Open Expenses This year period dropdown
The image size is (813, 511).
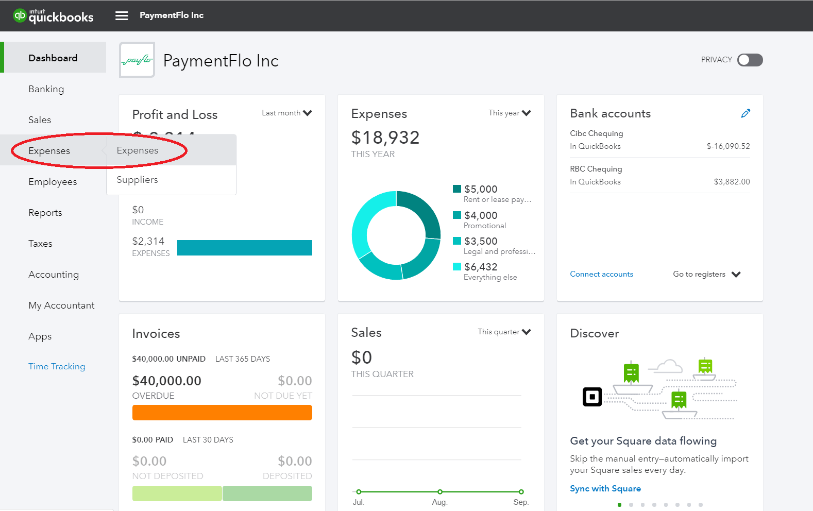point(510,113)
